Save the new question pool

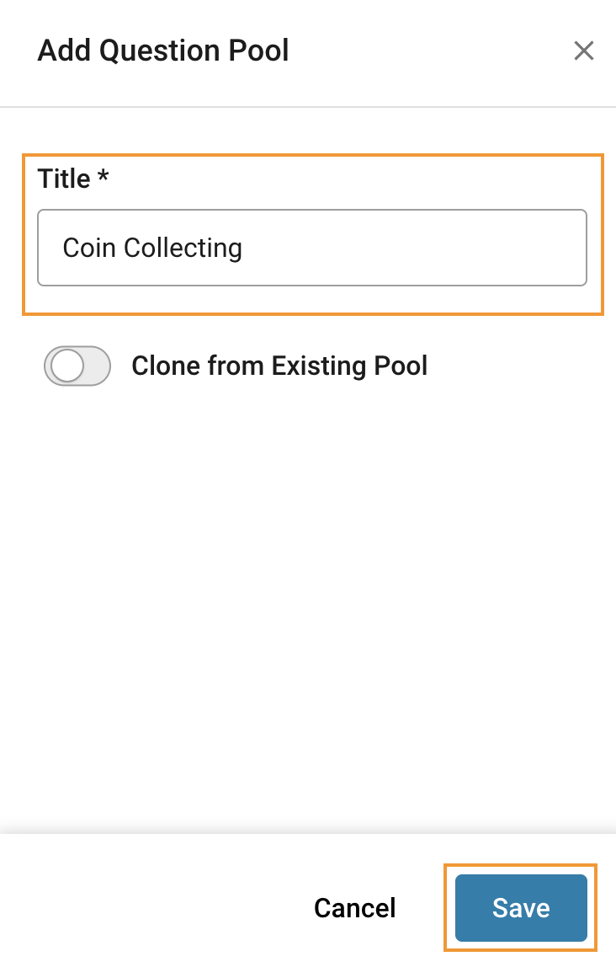(x=521, y=907)
